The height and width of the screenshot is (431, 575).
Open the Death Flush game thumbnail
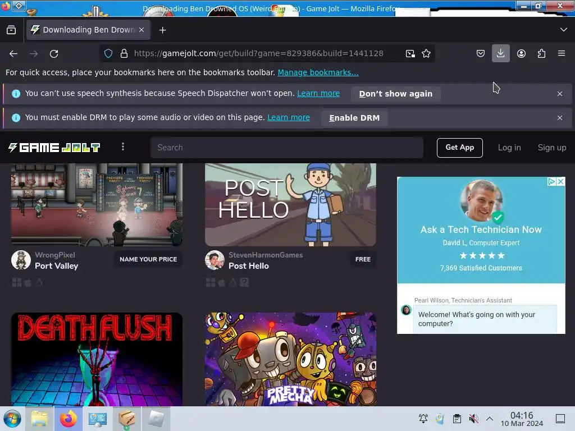click(97, 359)
